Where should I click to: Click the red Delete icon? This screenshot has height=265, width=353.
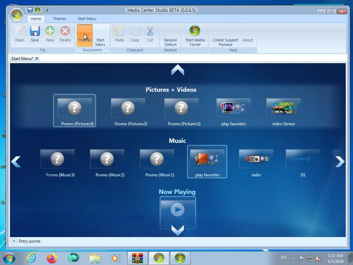65,34
